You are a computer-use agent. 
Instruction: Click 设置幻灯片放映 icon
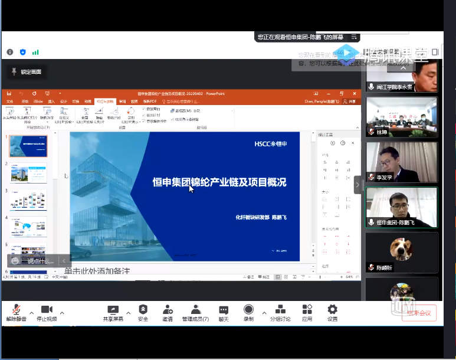pos(84,115)
